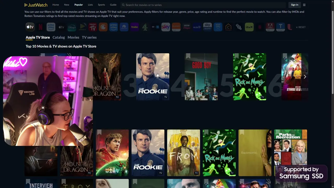
Task: Switch to the Movies tab
Action: (73, 37)
